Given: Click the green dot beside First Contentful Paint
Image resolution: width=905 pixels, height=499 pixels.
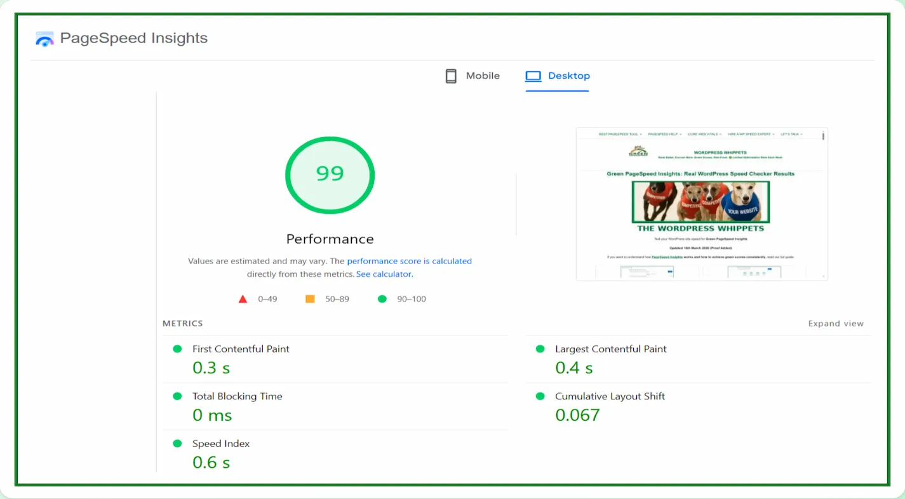Looking at the screenshot, I should pos(178,349).
